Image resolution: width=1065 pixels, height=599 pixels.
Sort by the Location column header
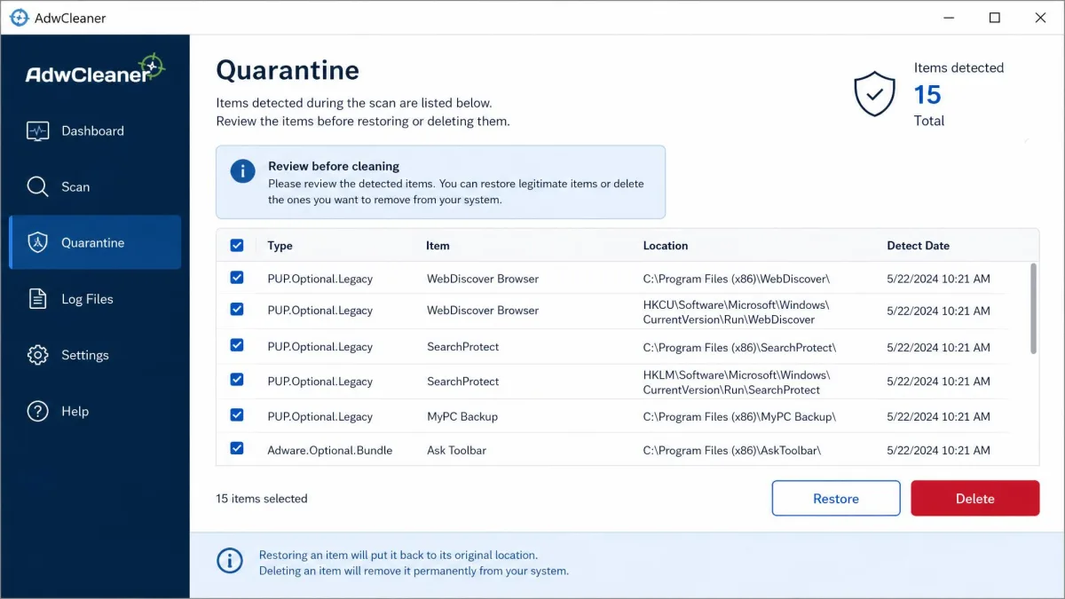666,246
